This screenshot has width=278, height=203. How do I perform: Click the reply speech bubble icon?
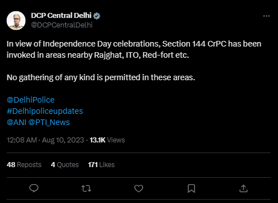(34, 188)
